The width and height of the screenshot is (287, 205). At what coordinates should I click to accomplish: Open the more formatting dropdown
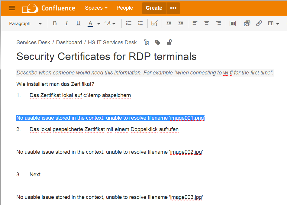110,24
